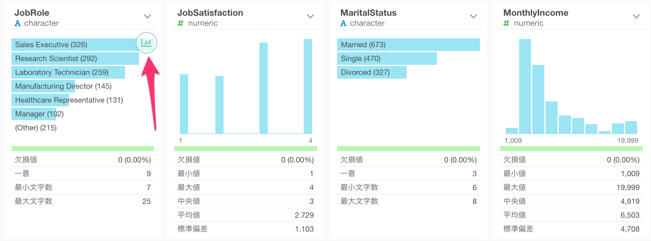
Task: Click the green missing-value bar under JobRole
Action: click(83, 149)
